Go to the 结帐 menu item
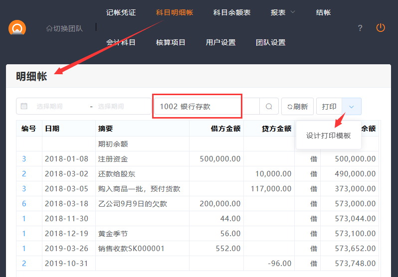The width and height of the screenshot is (398, 277). [323, 12]
